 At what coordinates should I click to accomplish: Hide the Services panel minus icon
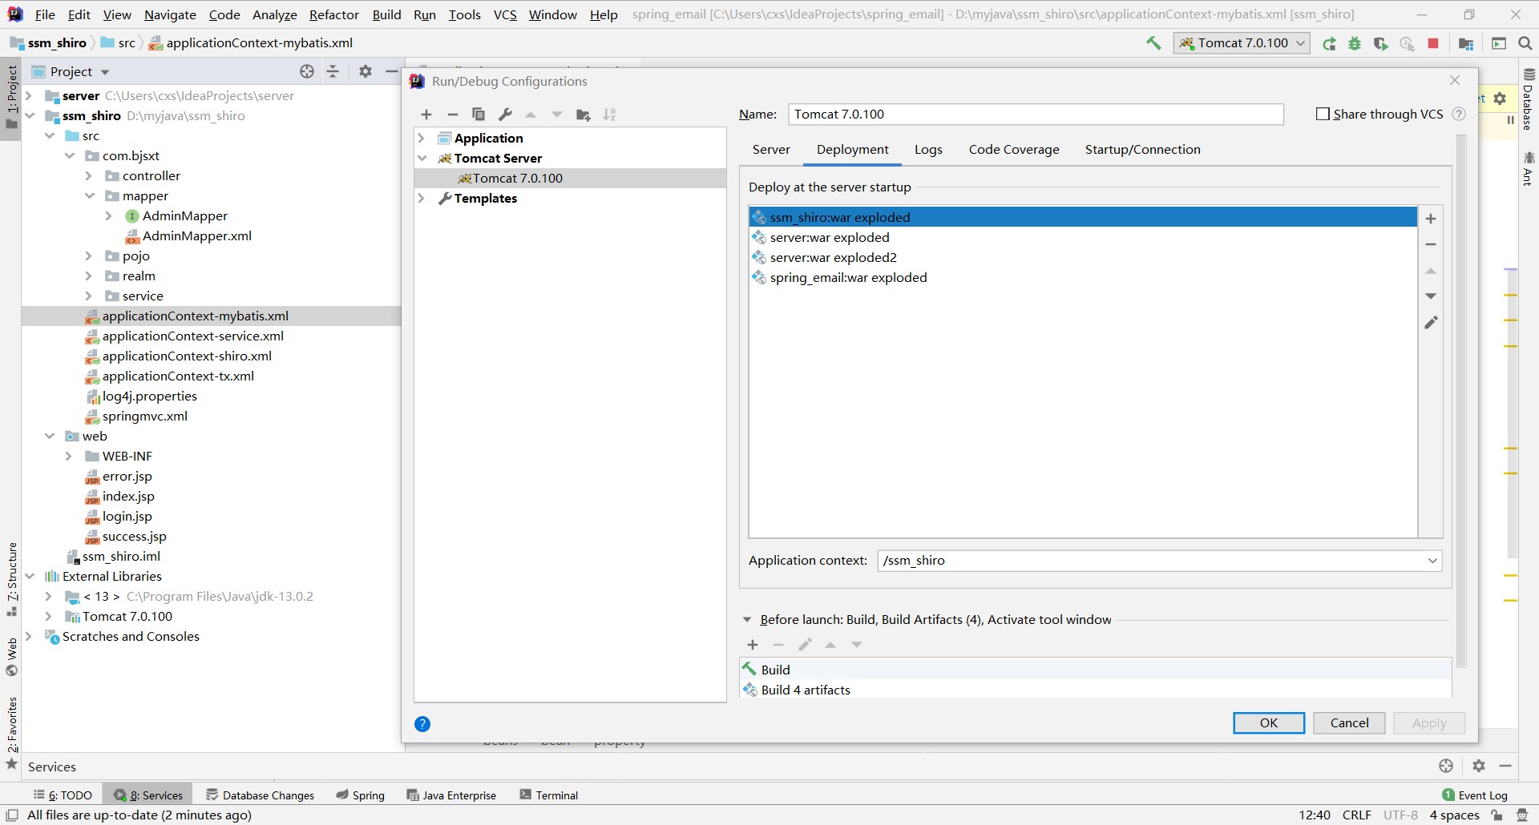coord(1505,766)
